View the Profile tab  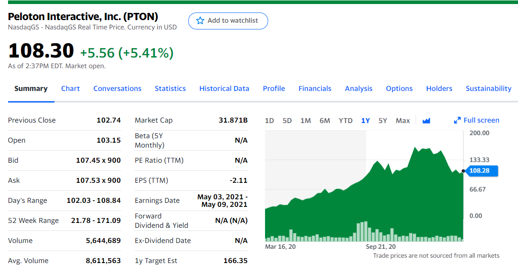point(274,89)
